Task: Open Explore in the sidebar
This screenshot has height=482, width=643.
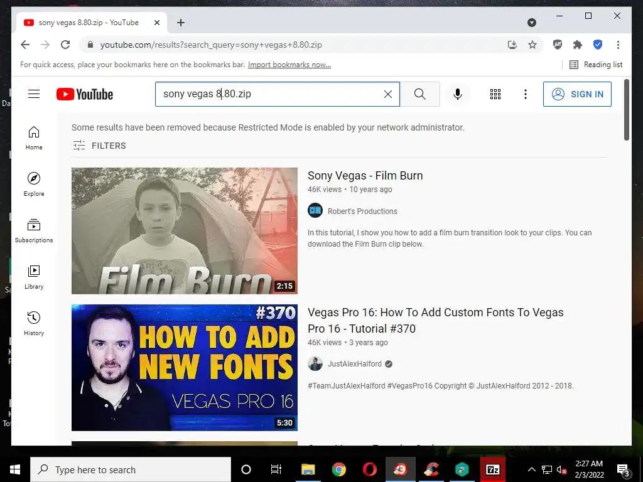Action: point(34,185)
